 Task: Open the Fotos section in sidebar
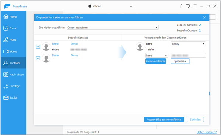pyautogui.click(x=13, y=28)
